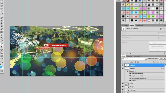Screen dimensions: 166x93
Task: Select the Healing Brush tool
Action: click(x=2, y=18)
